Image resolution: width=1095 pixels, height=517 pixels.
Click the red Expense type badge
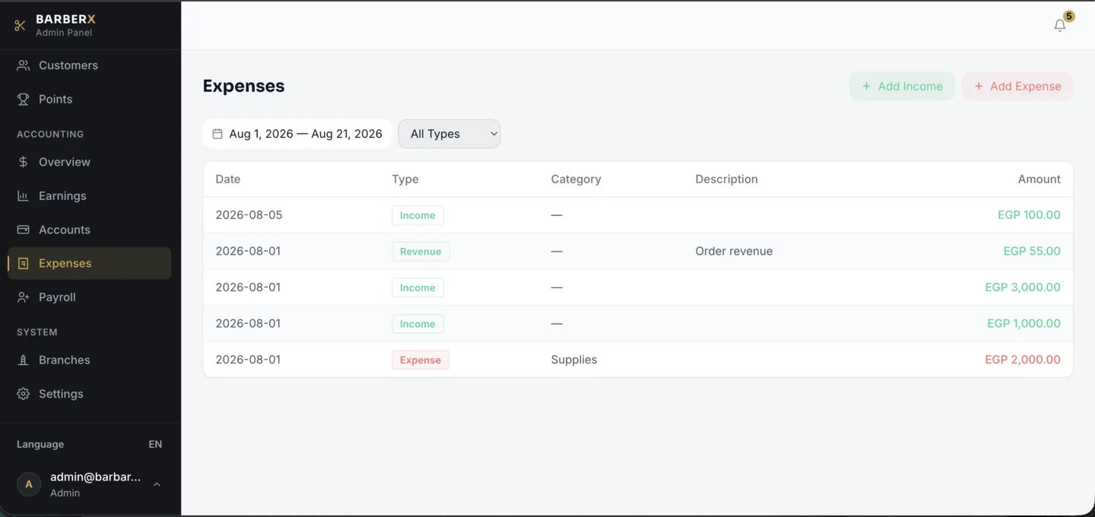pos(421,360)
